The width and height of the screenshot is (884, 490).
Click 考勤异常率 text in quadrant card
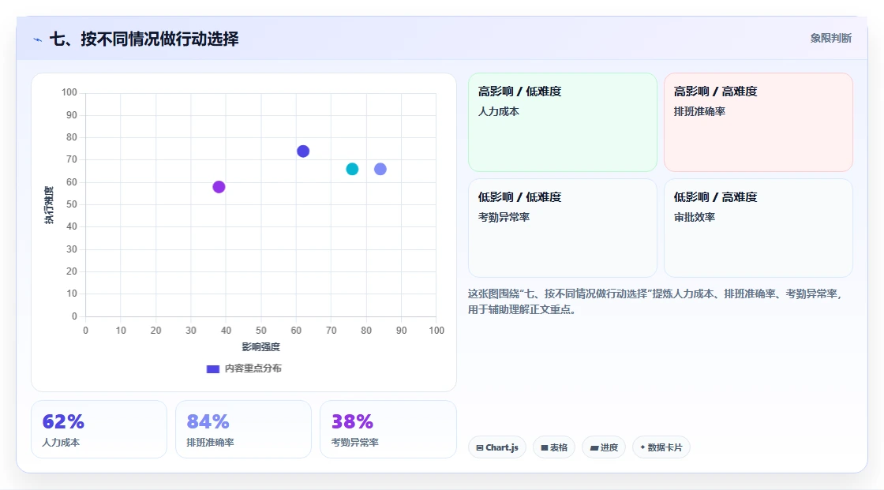[x=504, y=217]
